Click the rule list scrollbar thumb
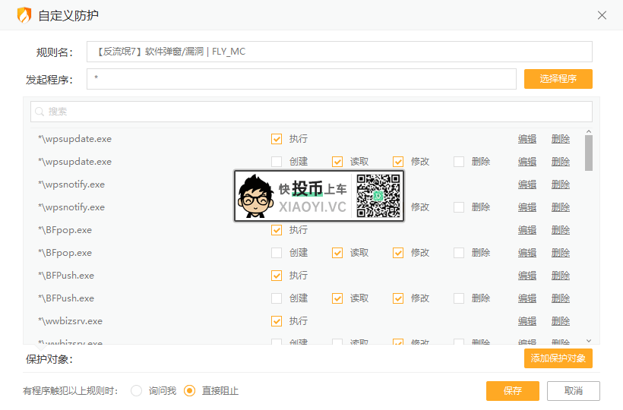The width and height of the screenshot is (623, 410). [x=589, y=153]
